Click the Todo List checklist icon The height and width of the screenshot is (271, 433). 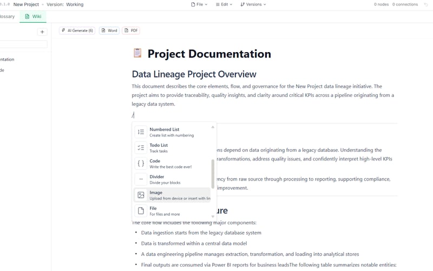[141, 147]
